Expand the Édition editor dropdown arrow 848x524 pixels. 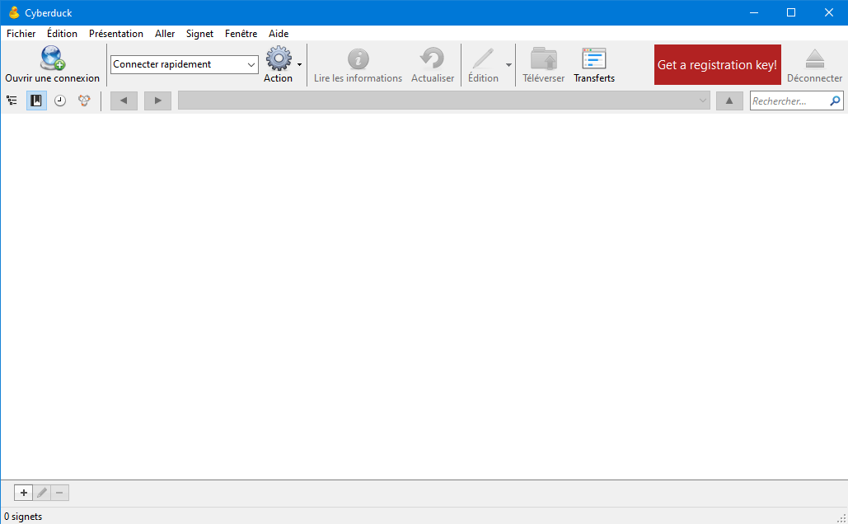pos(509,65)
